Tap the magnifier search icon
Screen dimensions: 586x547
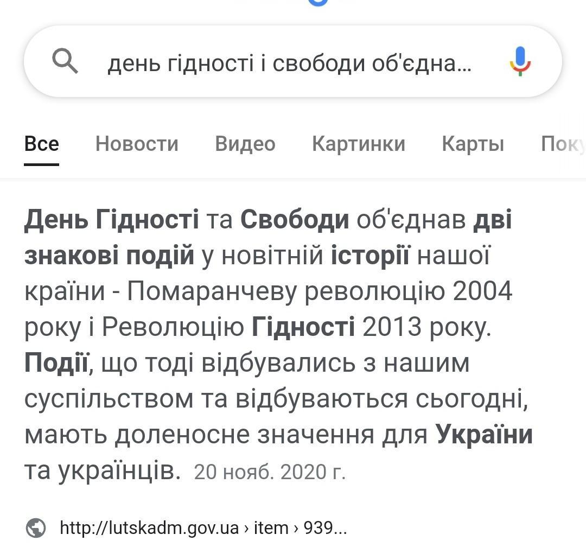tap(65, 60)
